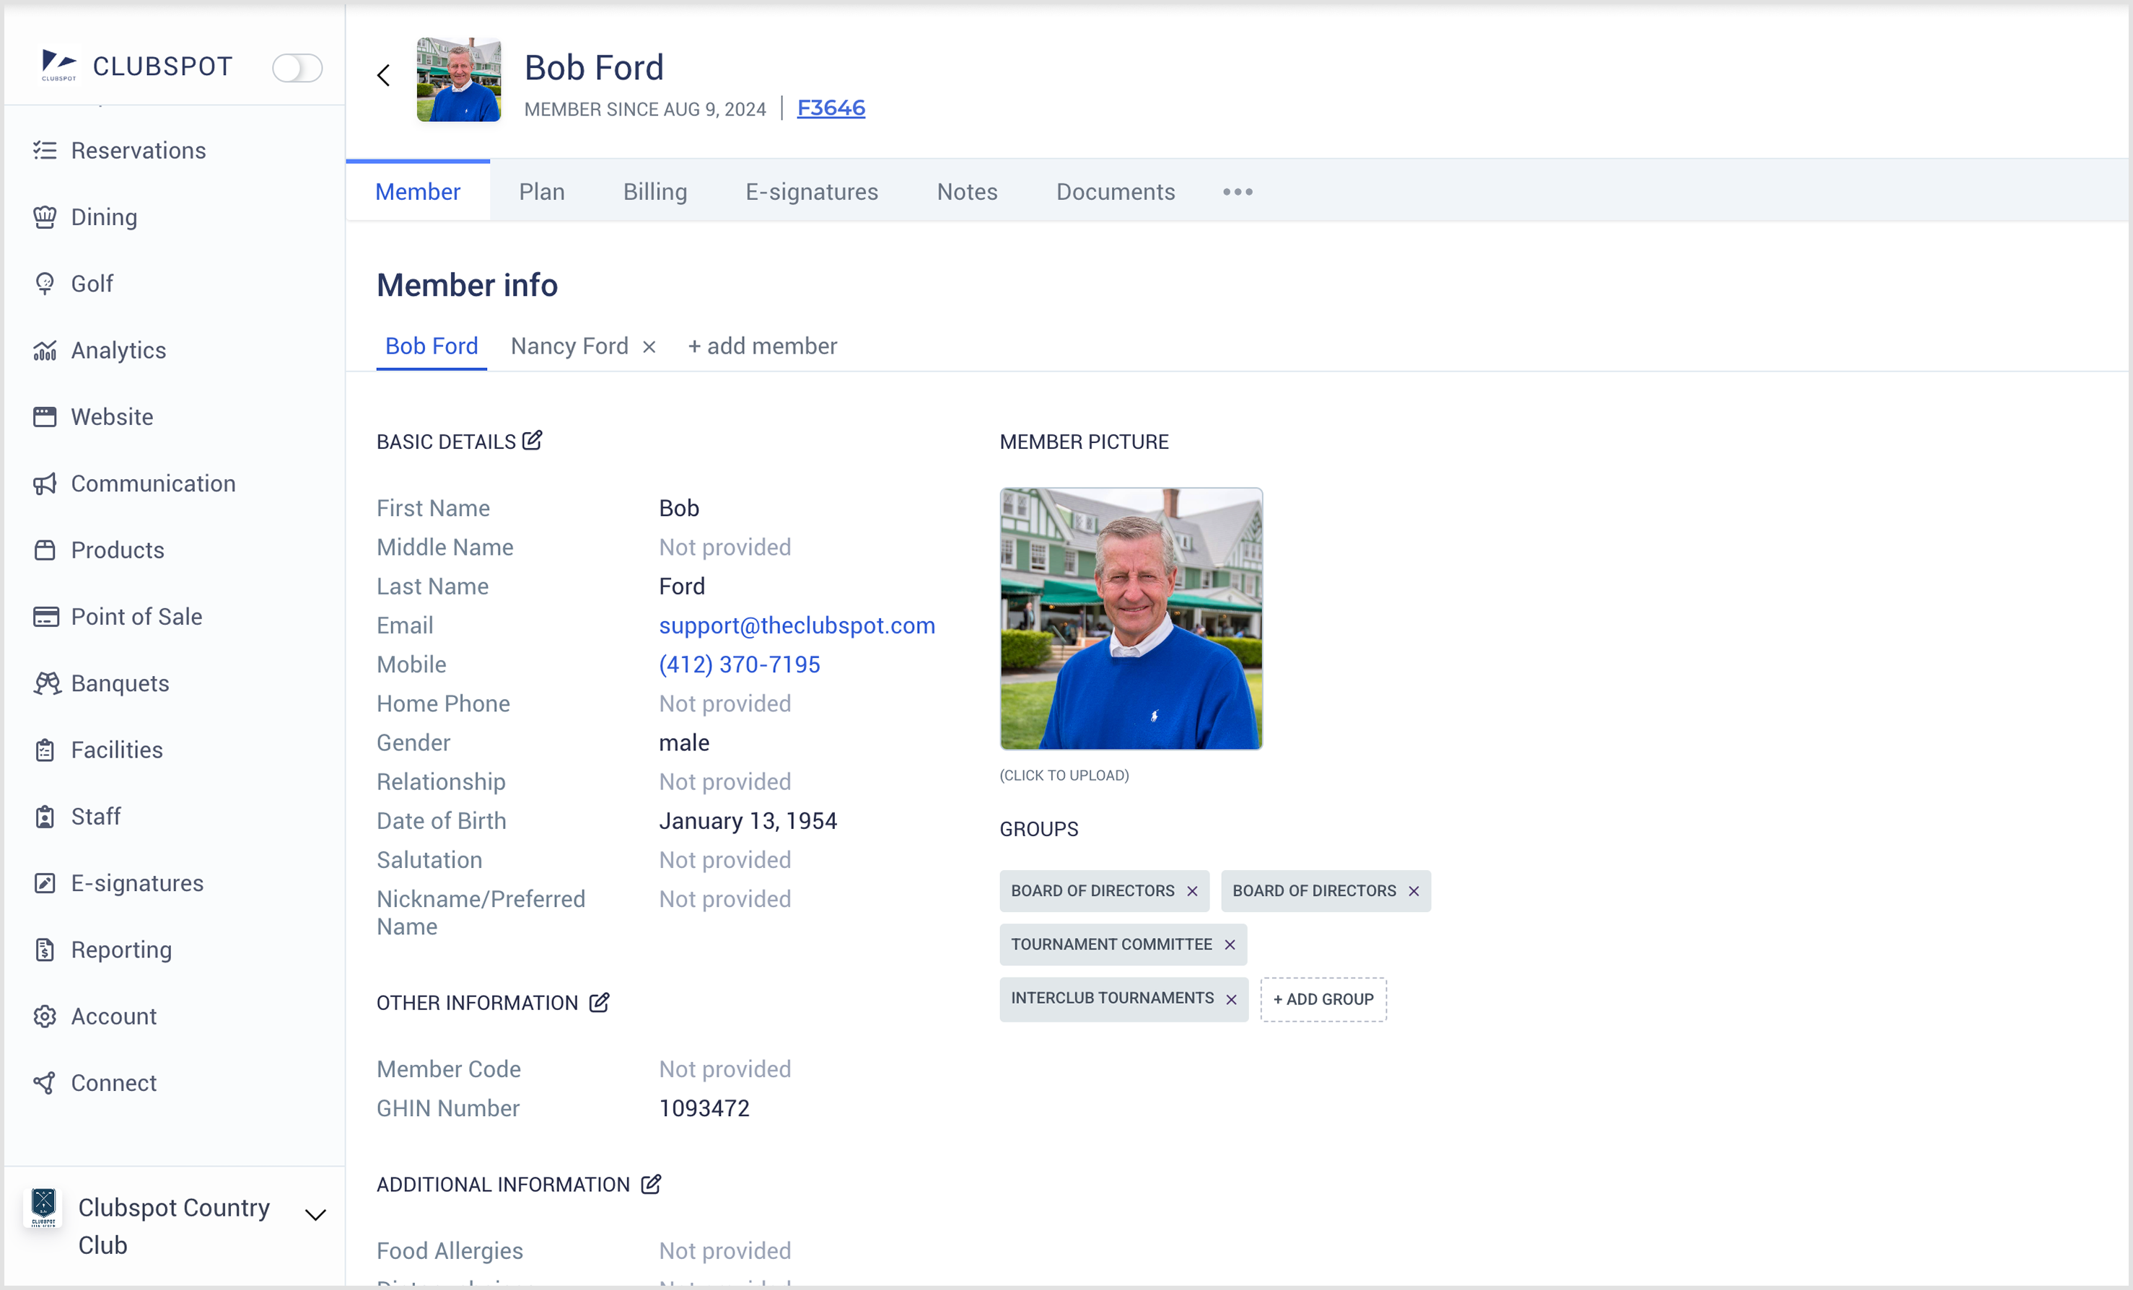The height and width of the screenshot is (1290, 2133).
Task: Switch to the Billing tab
Action: click(654, 191)
